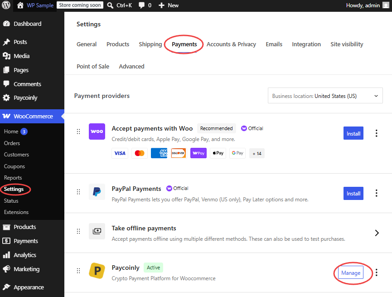Screen dimensions: 392x297
Task: Click the Posts pin icon in sidebar
Action: click(6, 42)
